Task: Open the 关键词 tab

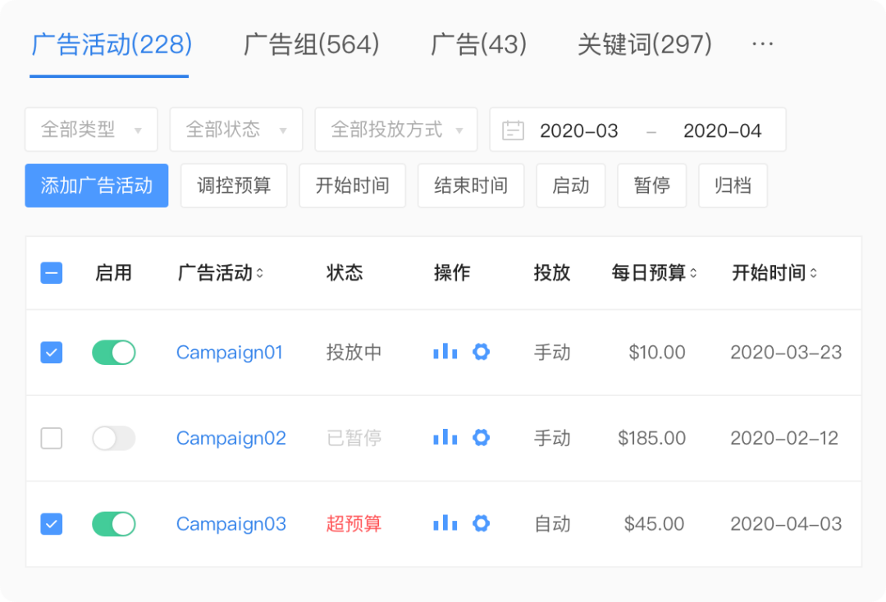Action: click(644, 43)
